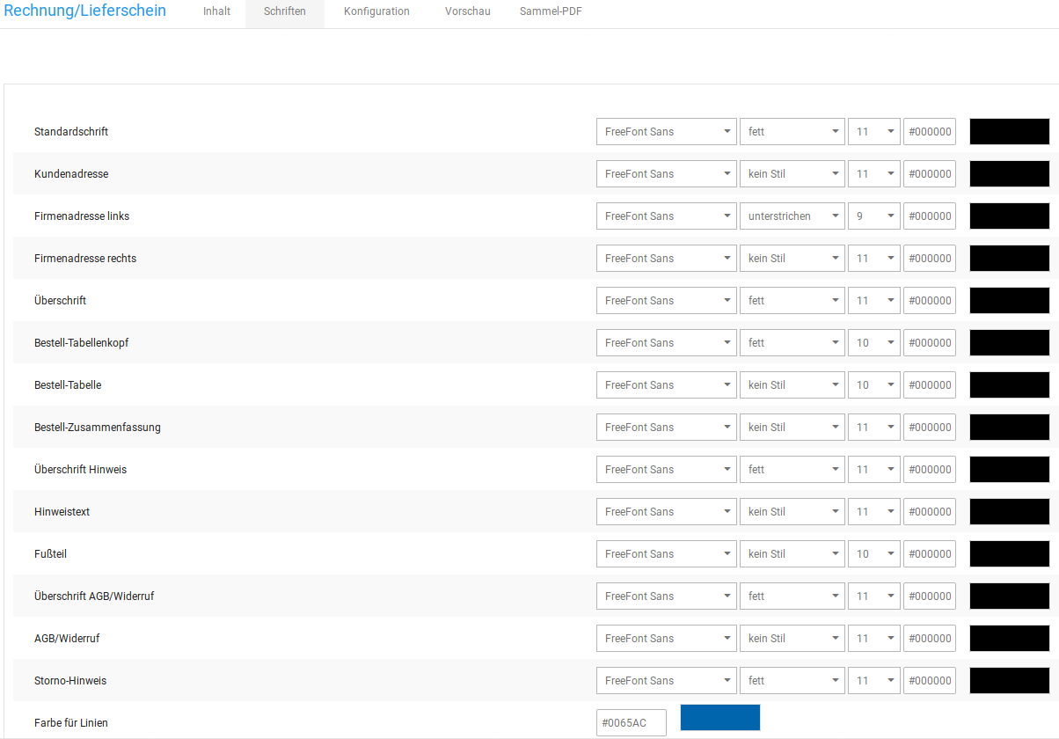This screenshot has width=1059, height=739.
Task: Open the Konfiguration tab
Action: click(376, 12)
